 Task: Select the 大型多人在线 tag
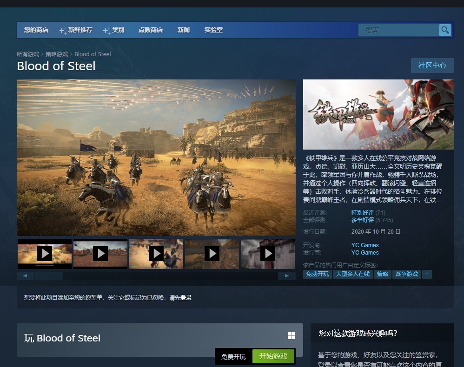point(353,274)
